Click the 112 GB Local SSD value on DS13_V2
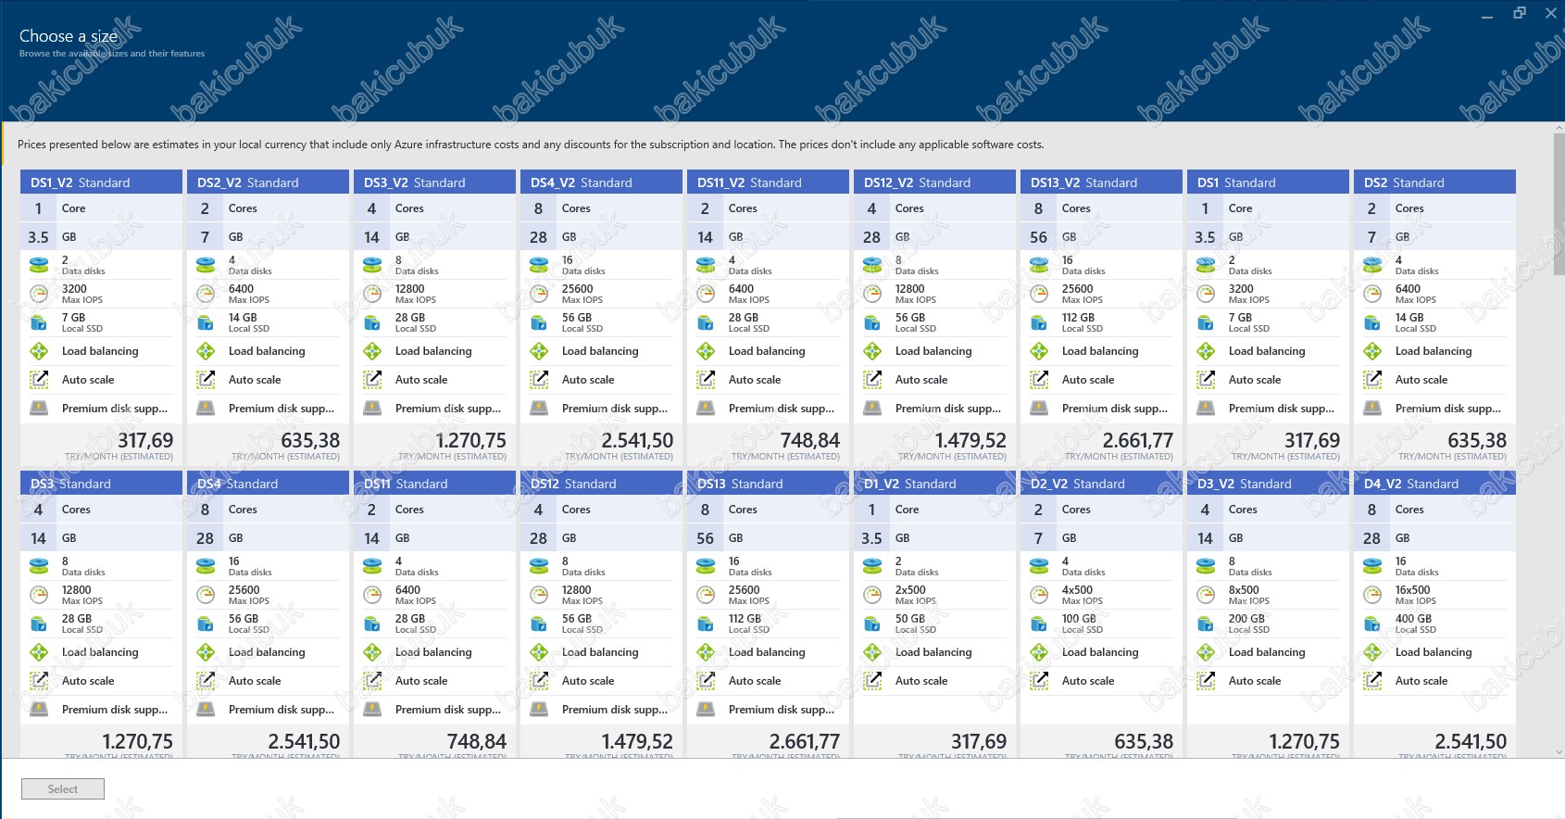Screen dimensions: 1565x819 click(x=1078, y=318)
